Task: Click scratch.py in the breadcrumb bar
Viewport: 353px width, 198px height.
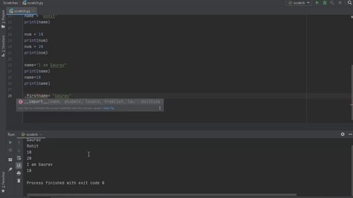Action: 33,3
